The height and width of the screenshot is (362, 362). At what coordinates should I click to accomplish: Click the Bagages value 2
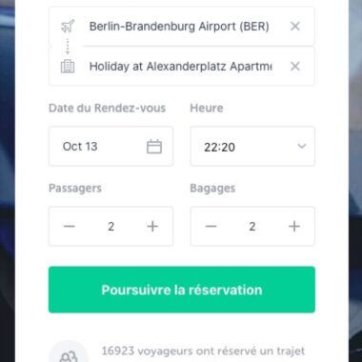point(252,227)
